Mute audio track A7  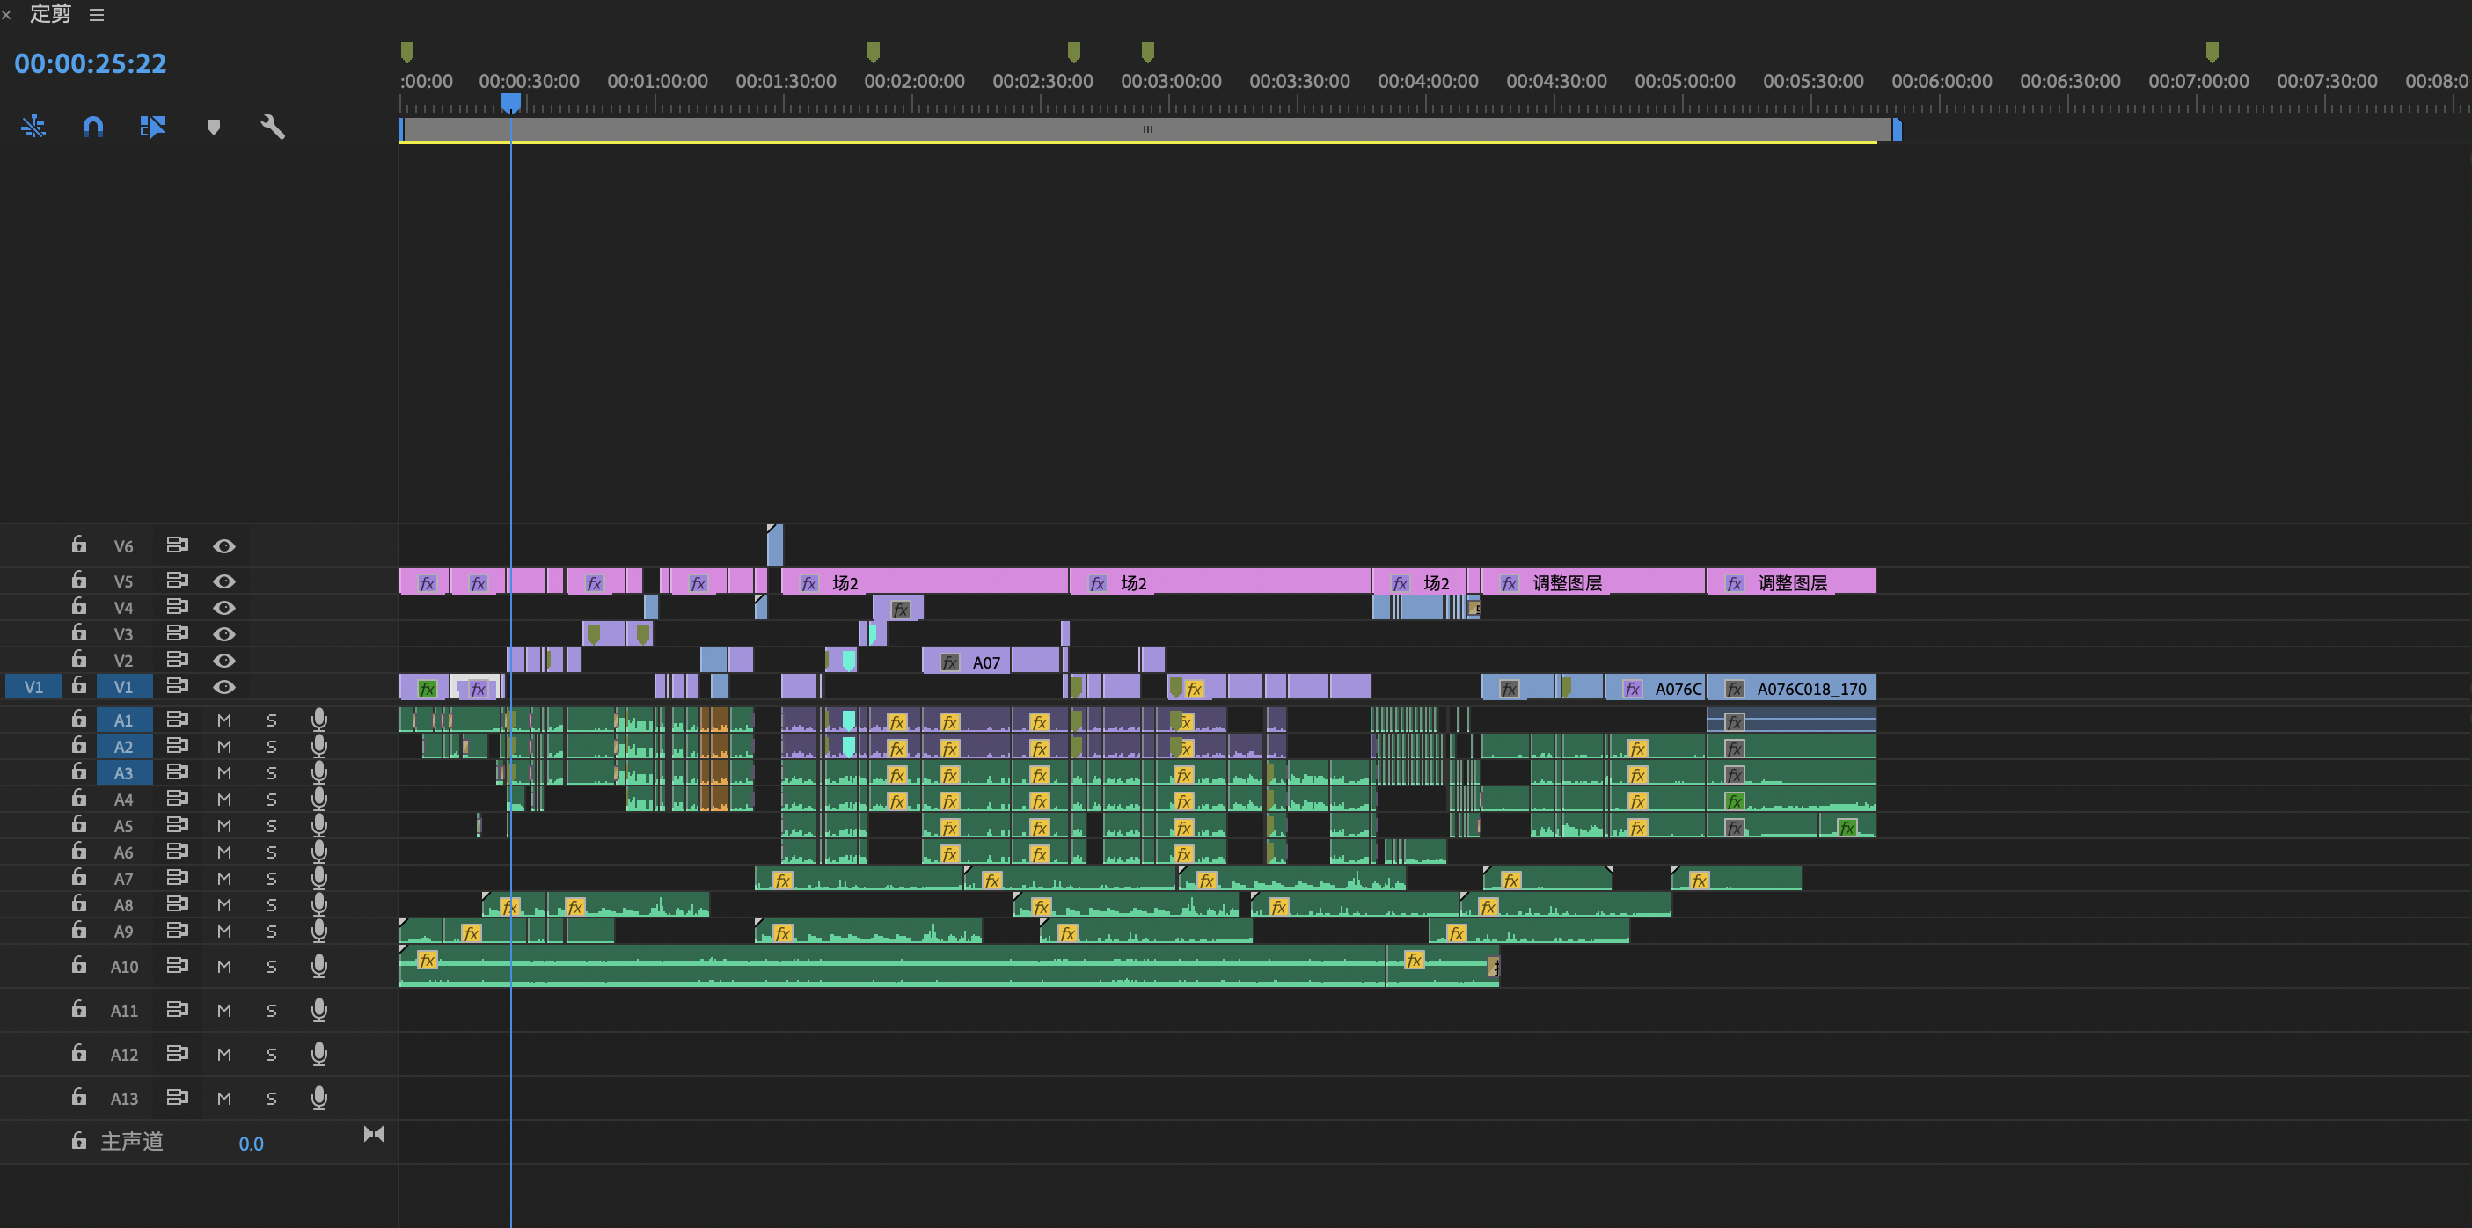tap(223, 879)
